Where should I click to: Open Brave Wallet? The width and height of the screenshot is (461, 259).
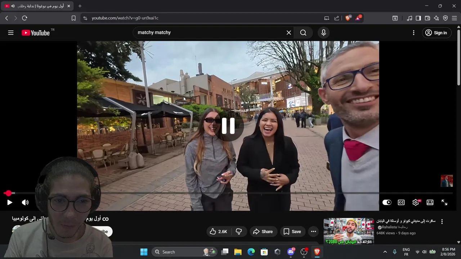coord(428,18)
